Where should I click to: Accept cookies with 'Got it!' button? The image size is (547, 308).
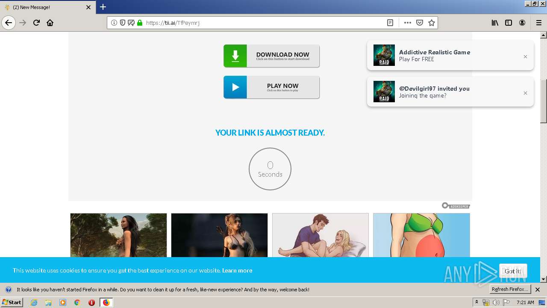pos(513,271)
